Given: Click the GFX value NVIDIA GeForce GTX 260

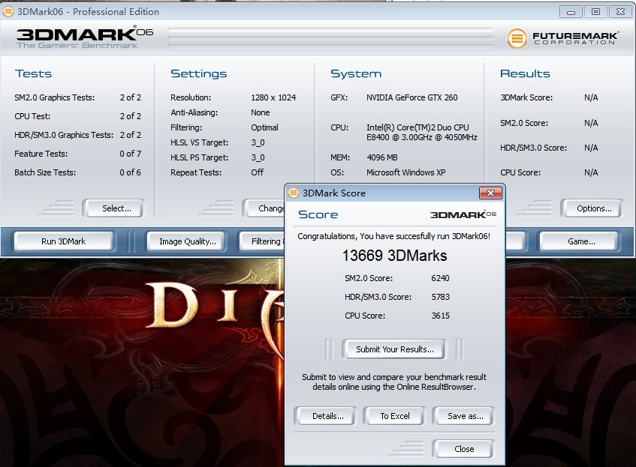Looking at the screenshot, I should click(411, 97).
